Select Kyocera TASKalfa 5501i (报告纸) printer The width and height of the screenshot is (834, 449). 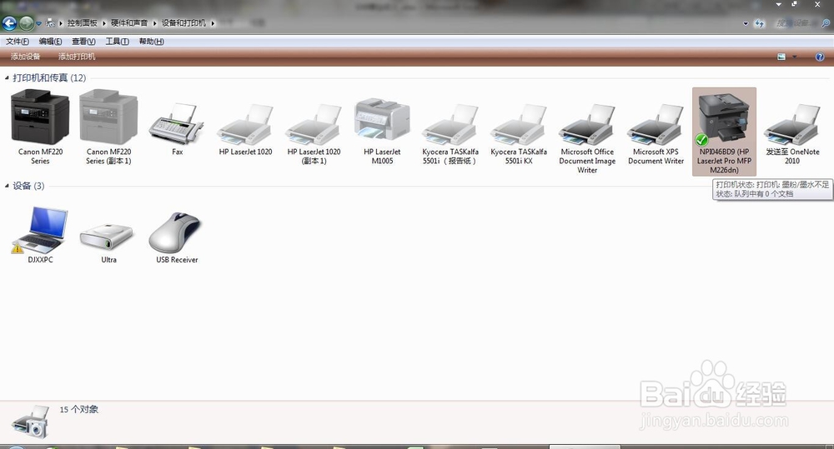point(450,124)
